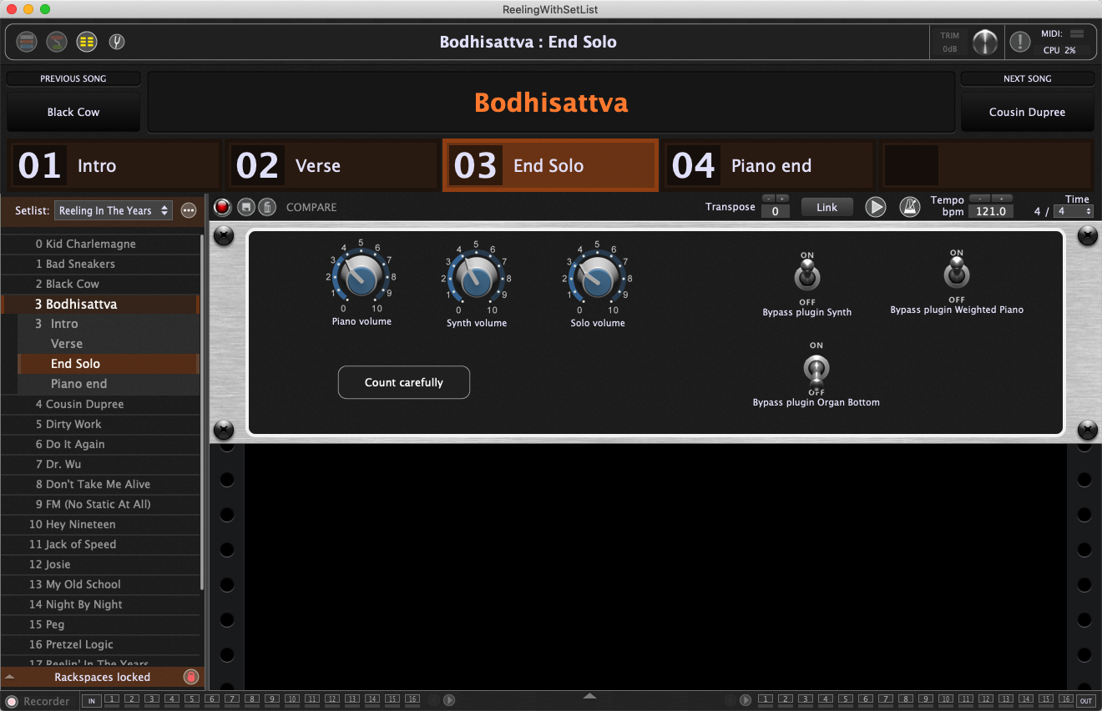This screenshot has height=711, width=1102.
Task: Click the Transpose value field
Action: pyautogui.click(x=776, y=211)
